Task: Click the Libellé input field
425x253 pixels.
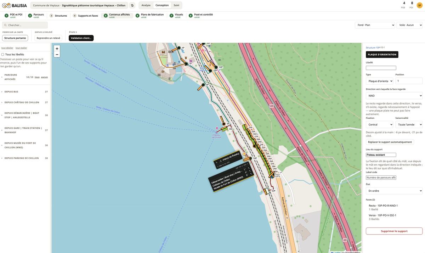Action: coord(381,68)
